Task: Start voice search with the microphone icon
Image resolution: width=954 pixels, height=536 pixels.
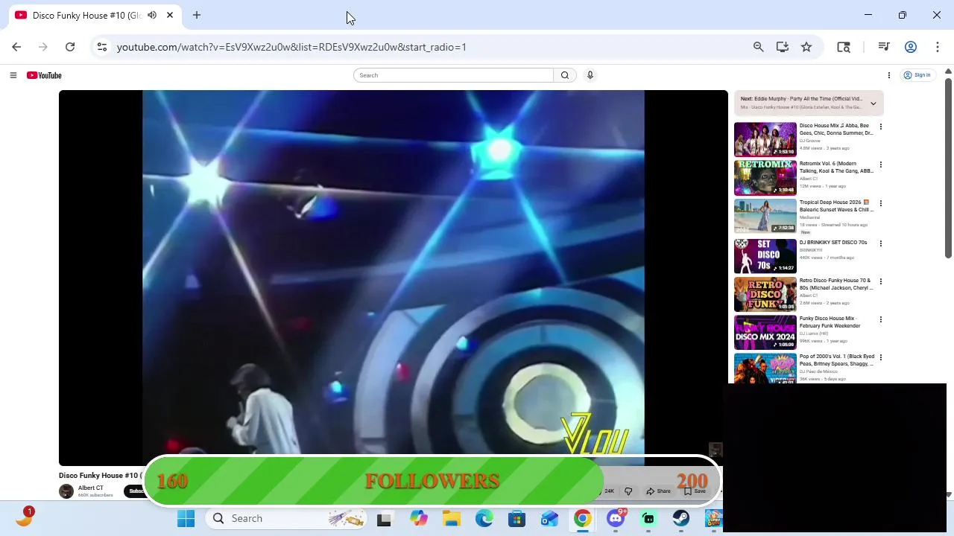Action: tap(590, 75)
